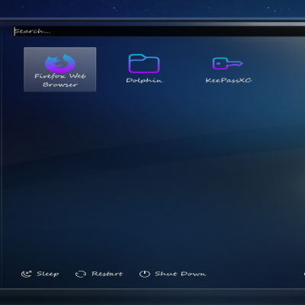Launch Firefox via its purple fox icon
Image resolution: width=305 pixels, height=305 pixels.
60,63
